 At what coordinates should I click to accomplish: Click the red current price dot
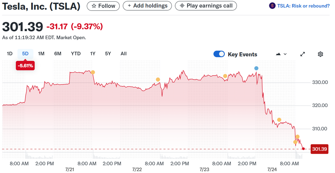tap(303, 149)
